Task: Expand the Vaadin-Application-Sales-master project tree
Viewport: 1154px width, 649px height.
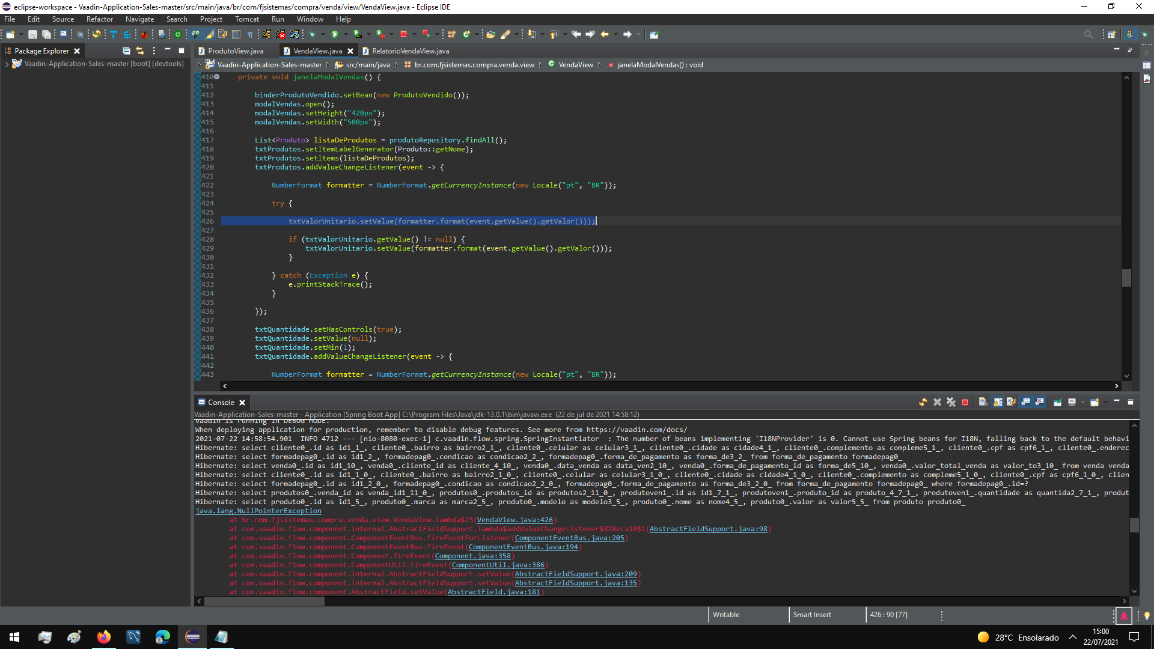Action: tap(7, 64)
